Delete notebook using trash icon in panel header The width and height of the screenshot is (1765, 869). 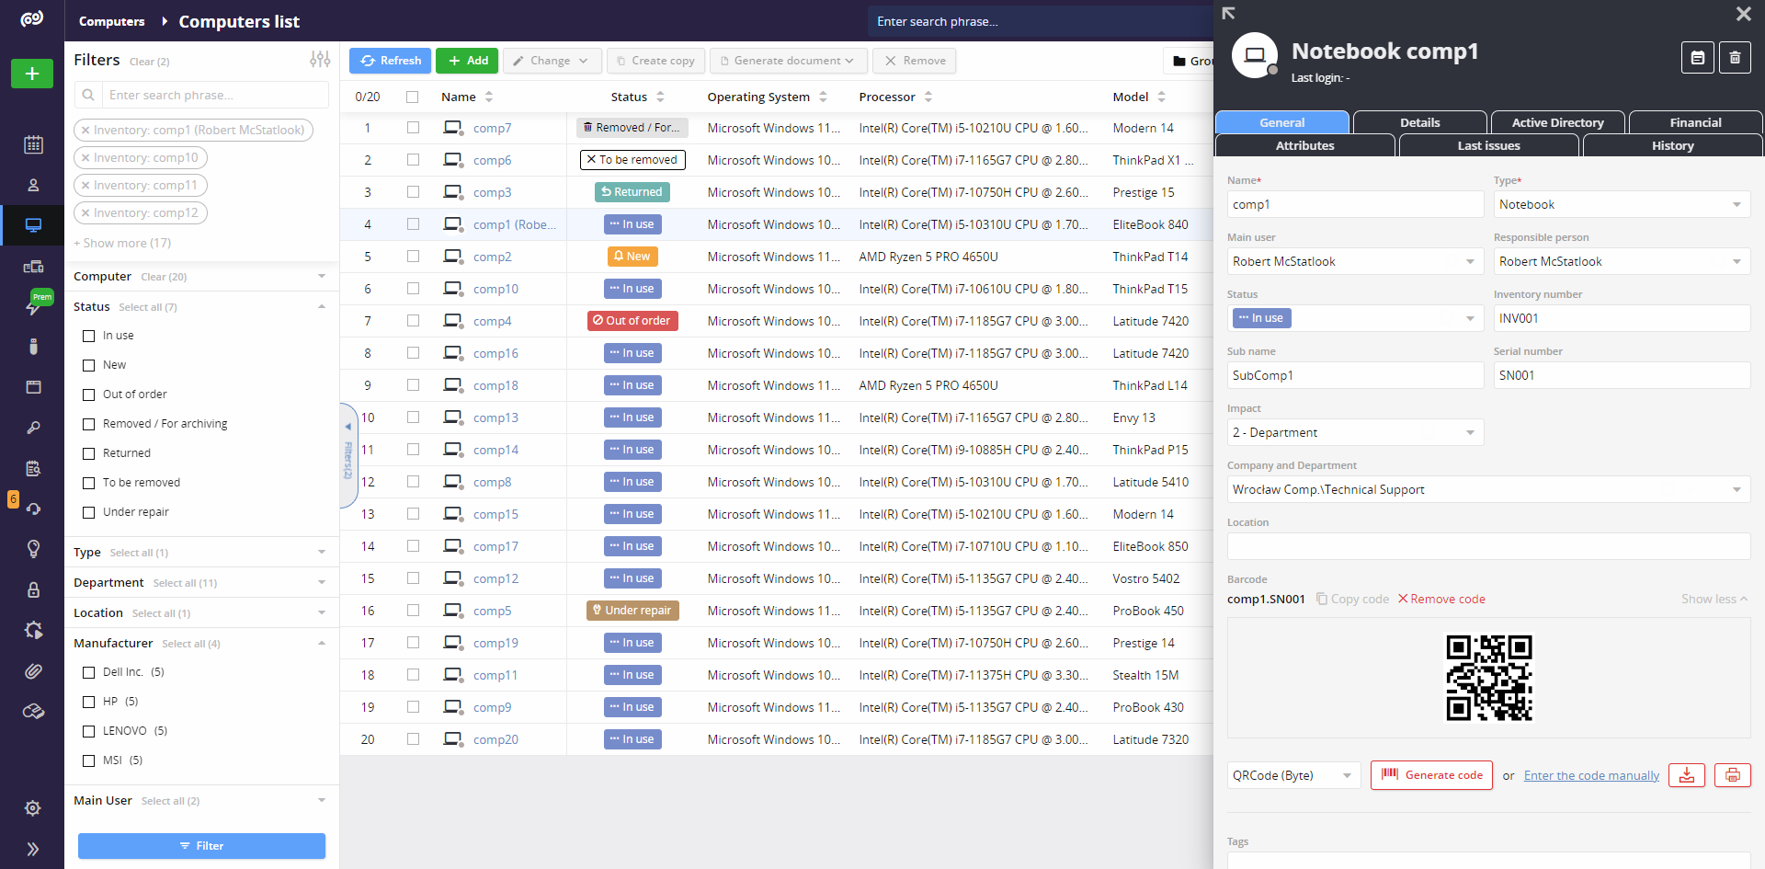[1735, 58]
